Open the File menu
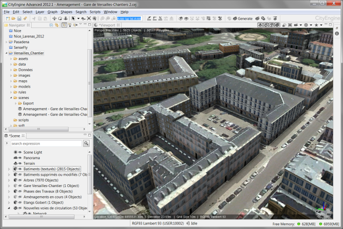Viewport: 343px width, 229px height. pos(6,12)
